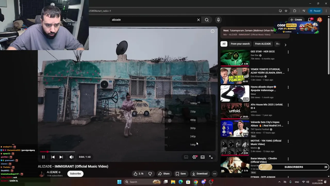Open the Next up Tutamıyorum Zamanı panel

(x=255, y=32)
